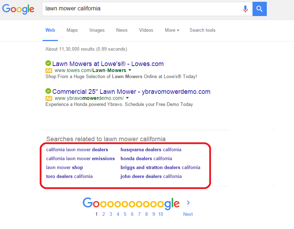
Task: Go to results page 7
Action: 139,214
